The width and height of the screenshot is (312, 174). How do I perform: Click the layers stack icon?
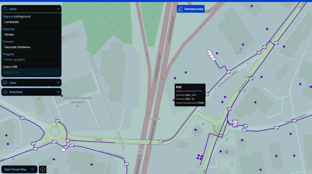pos(5,83)
